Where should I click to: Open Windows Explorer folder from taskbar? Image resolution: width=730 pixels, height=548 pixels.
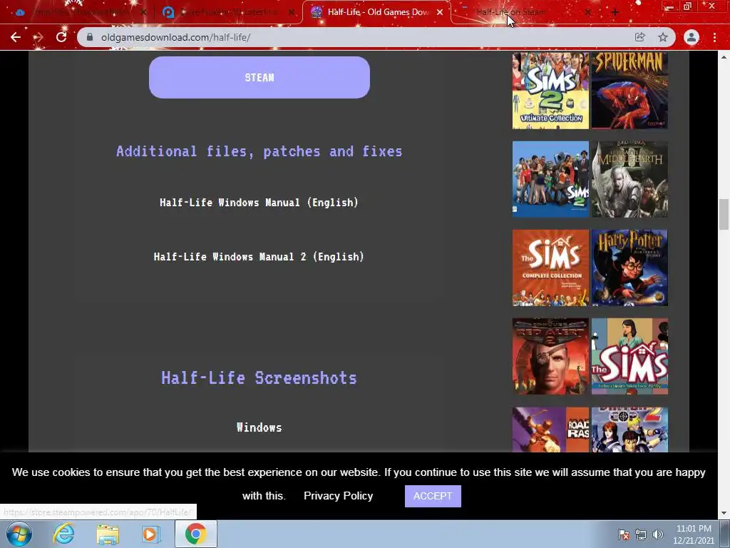[x=108, y=534]
